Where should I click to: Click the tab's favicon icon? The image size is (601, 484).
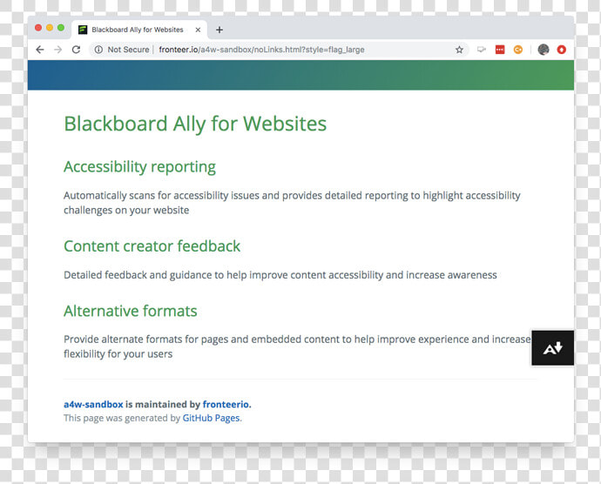(83, 30)
